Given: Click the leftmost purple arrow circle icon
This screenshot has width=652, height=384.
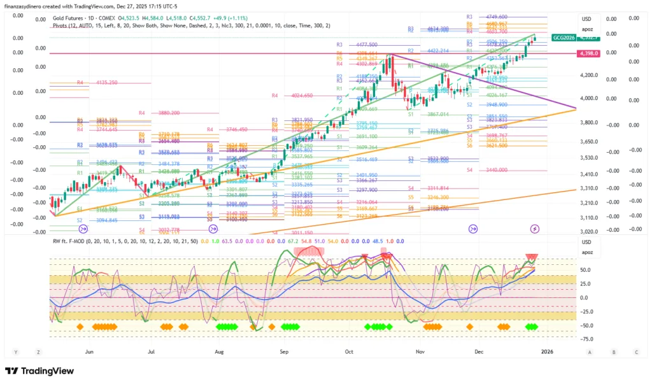Looking at the screenshot, I should (83, 229).
